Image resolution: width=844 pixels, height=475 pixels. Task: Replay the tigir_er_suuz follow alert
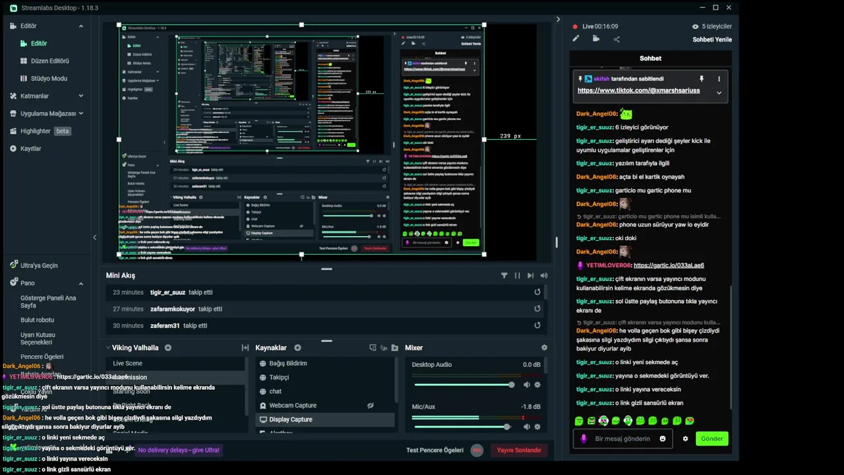pyautogui.click(x=537, y=292)
